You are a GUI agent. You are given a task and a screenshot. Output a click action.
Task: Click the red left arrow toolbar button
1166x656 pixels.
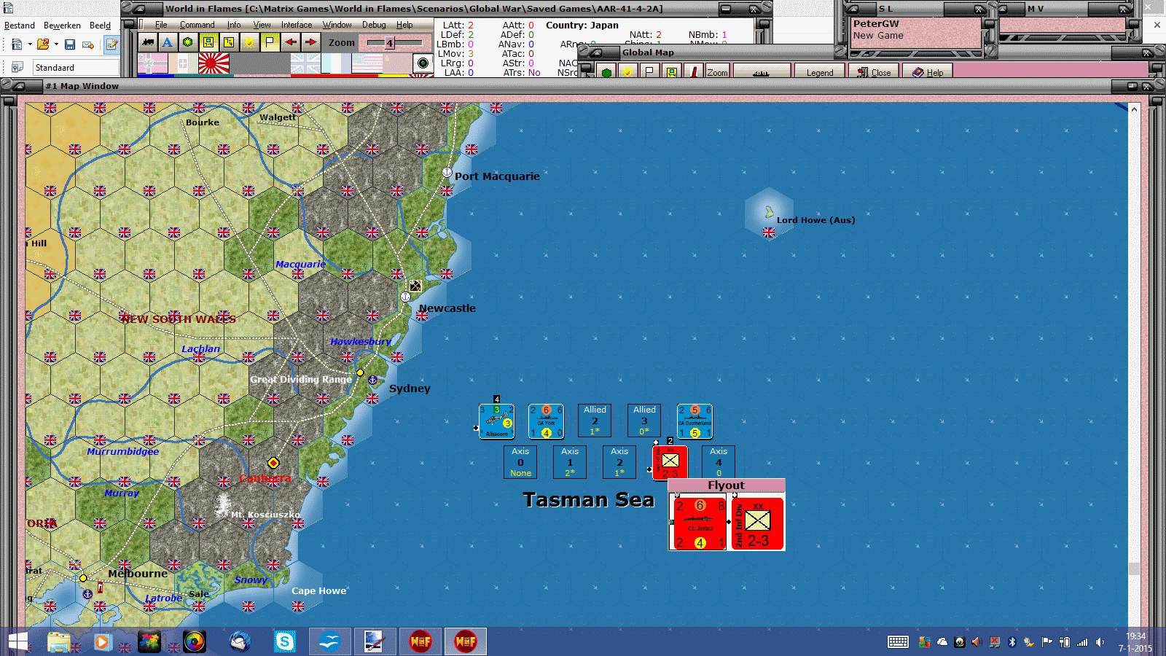[x=291, y=42]
